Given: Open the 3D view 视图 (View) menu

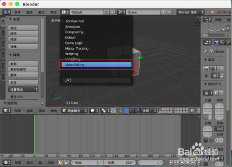Looking at the screenshot, I should tap(18, 111).
